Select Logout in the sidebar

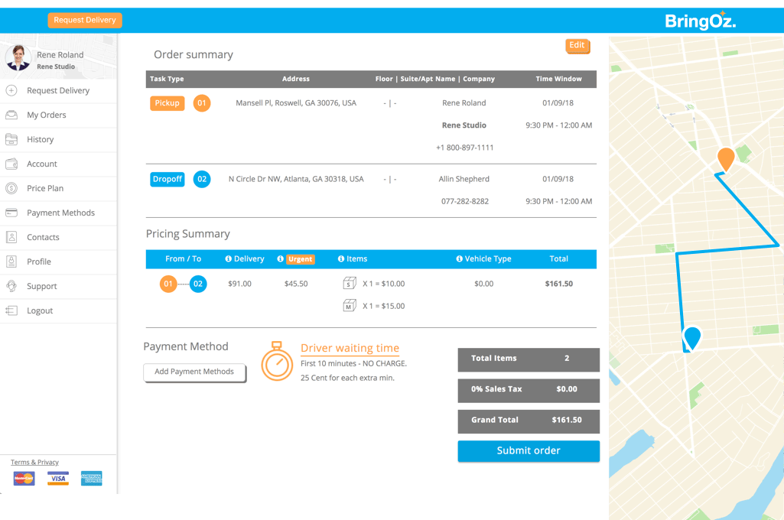40,310
